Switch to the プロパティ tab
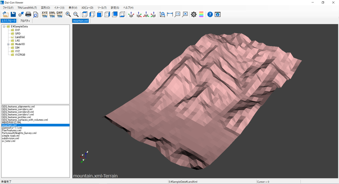Screen dimensions: 339x184 click(x=25, y=21)
